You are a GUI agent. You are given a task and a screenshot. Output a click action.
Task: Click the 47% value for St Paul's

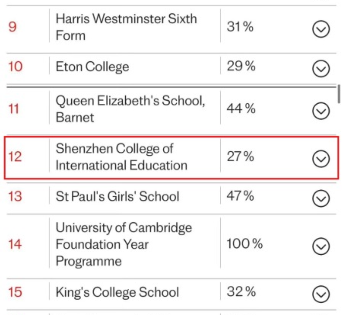240,196
